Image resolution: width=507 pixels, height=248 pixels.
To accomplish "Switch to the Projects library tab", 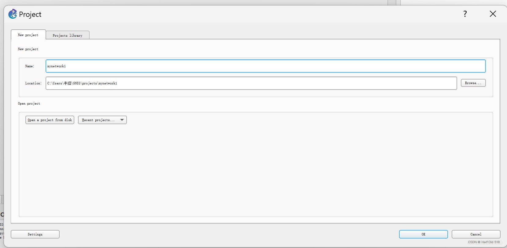I will click(x=68, y=35).
